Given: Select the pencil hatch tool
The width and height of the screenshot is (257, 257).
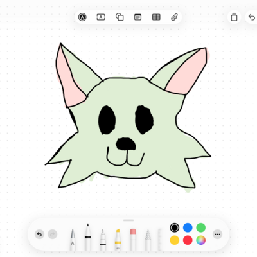Looking at the screenshot, I should coord(148,240).
